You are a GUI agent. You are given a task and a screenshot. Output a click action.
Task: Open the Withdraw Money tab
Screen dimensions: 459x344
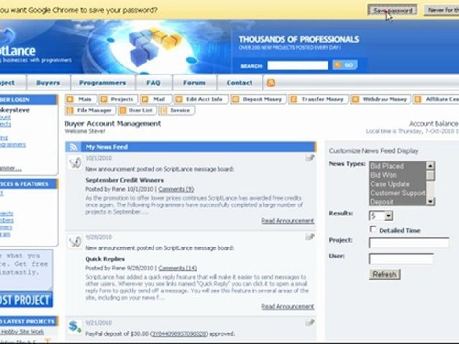tap(381, 99)
